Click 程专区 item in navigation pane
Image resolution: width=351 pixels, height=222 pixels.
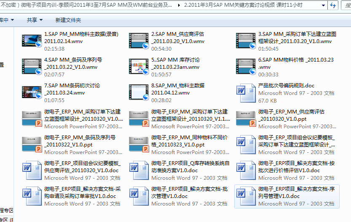click(6, 211)
